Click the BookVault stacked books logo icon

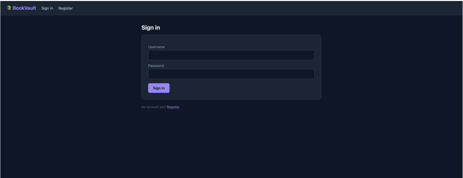pyautogui.click(x=9, y=8)
